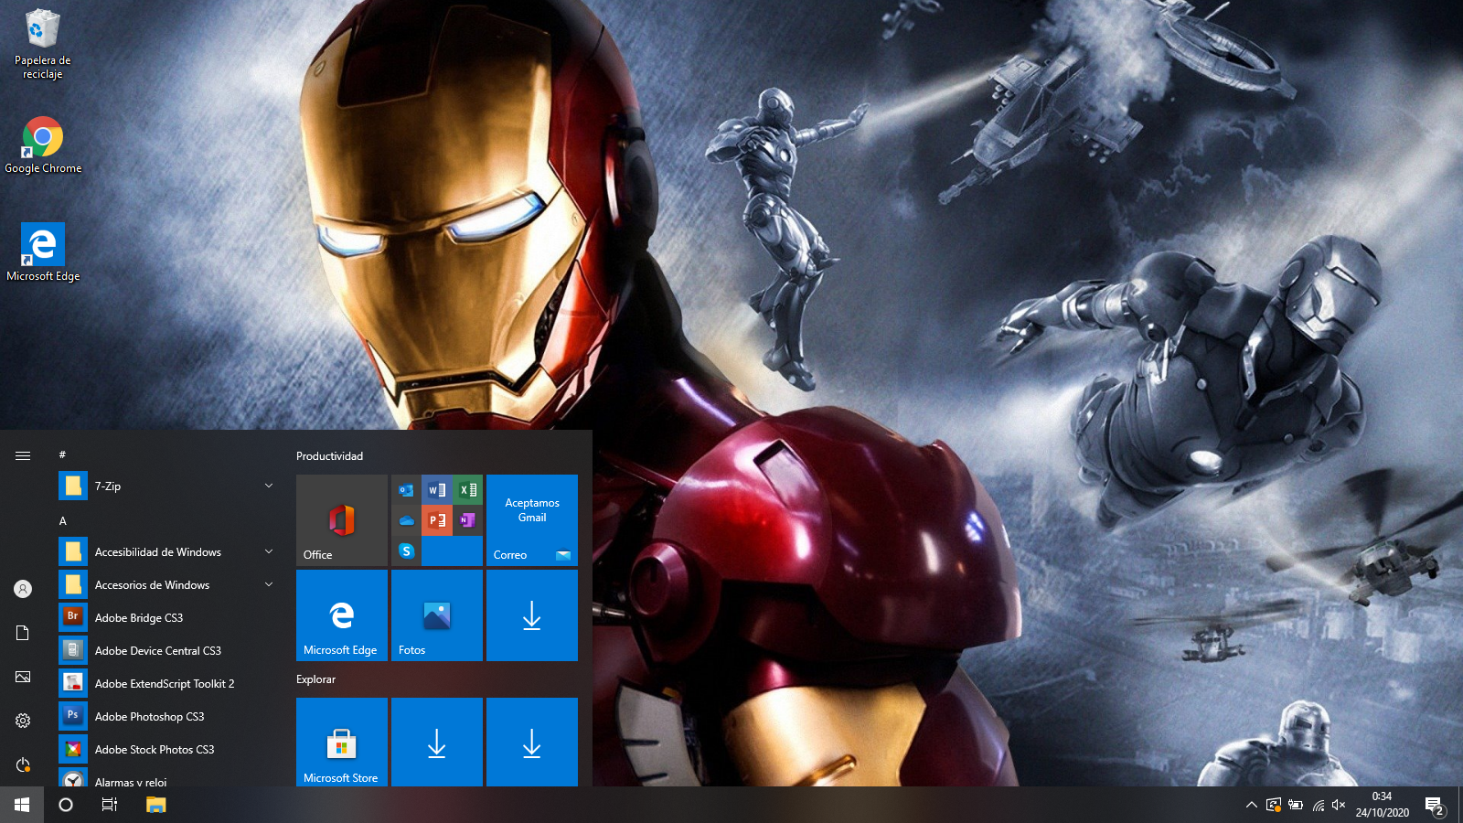Viewport: 1463px width, 823px height.
Task: Click the last download tile under Explorar
Action: pyautogui.click(x=532, y=742)
